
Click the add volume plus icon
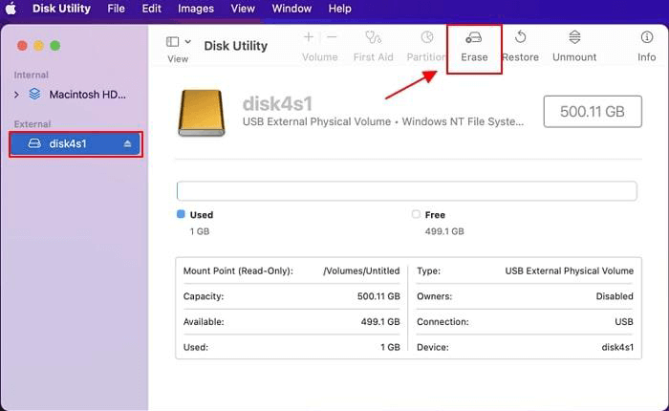tap(308, 37)
